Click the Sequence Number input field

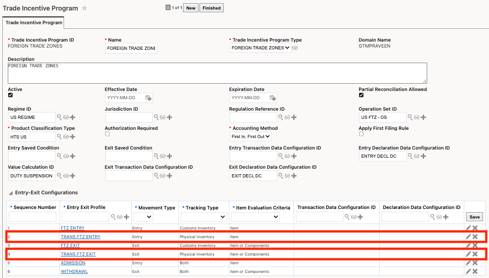32,217
